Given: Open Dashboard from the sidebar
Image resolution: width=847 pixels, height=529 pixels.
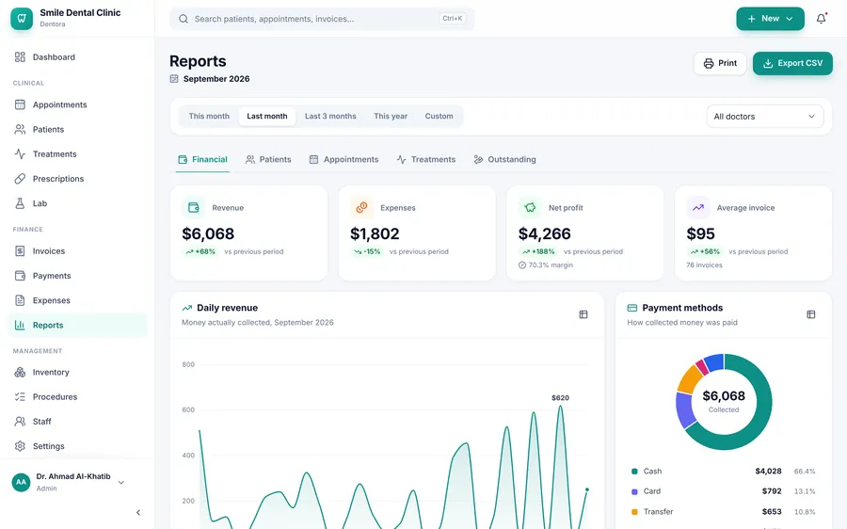Looking at the screenshot, I should pos(77,57).
